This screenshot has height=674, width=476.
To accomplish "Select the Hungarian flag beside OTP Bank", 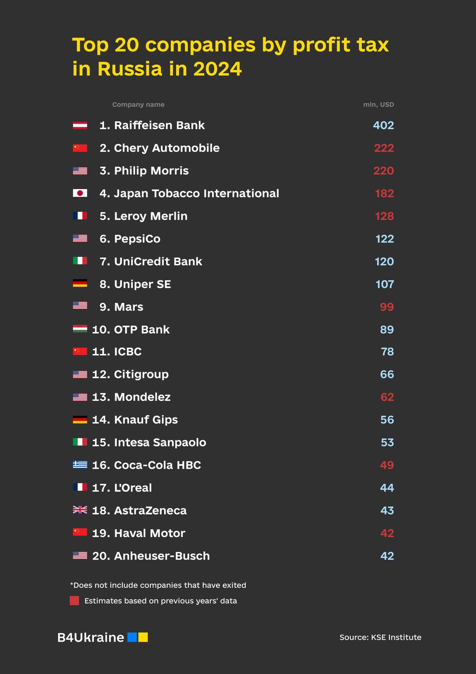I will [x=79, y=329].
